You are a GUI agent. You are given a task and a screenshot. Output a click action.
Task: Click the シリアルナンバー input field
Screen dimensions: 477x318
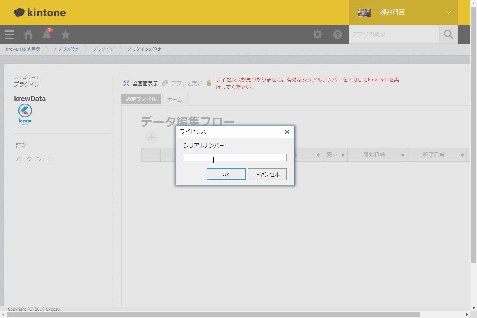pyautogui.click(x=235, y=157)
